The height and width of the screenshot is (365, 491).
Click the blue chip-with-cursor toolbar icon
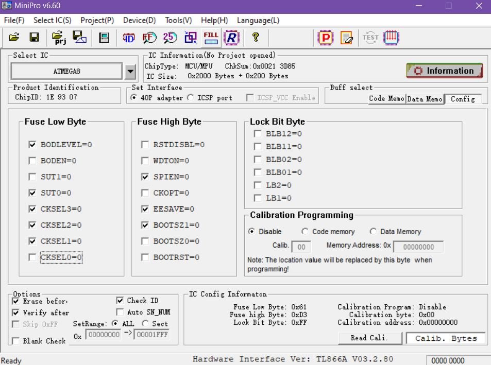(x=191, y=38)
